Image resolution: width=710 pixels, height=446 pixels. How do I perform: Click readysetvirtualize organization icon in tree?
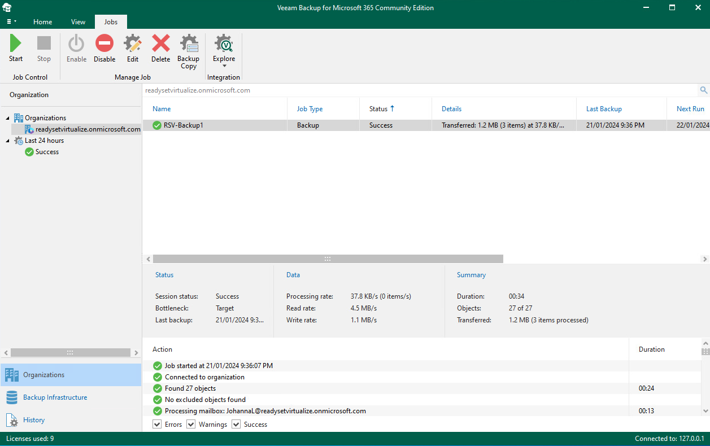click(x=29, y=129)
